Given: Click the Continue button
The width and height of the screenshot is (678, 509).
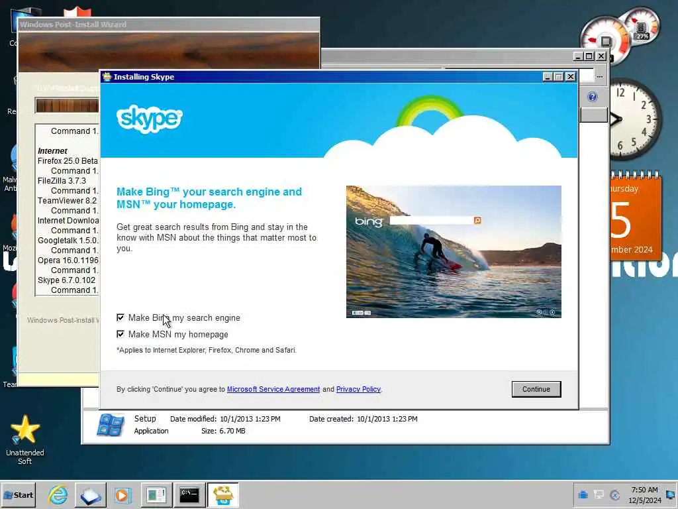Looking at the screenshot, I should (x=536, y=389).
